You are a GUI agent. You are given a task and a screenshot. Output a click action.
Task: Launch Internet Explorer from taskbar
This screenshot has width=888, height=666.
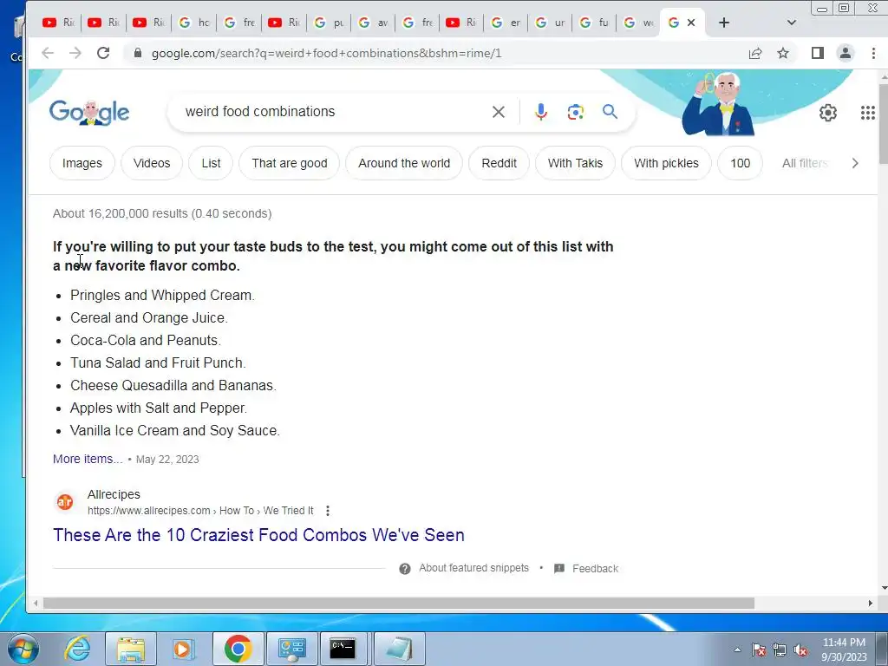[x=76, y=649]
